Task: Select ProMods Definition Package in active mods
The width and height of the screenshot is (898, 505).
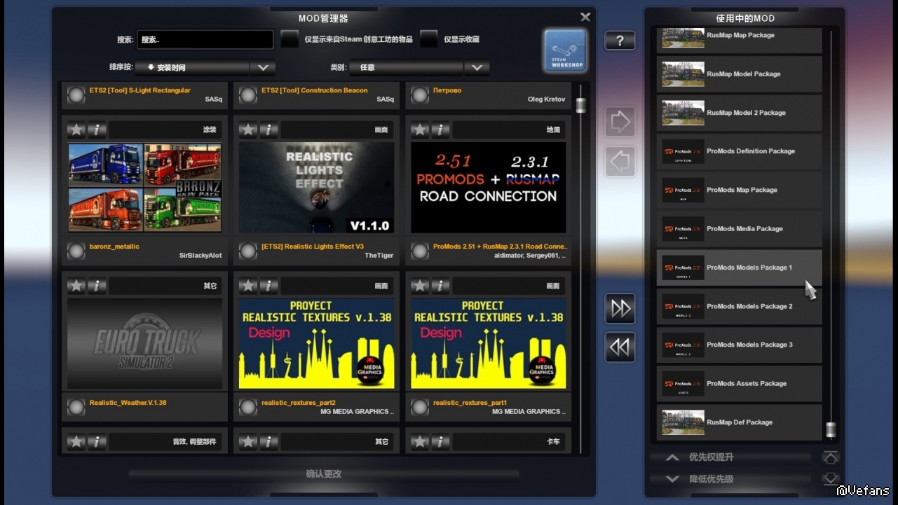Action: [x=740, y=151]
